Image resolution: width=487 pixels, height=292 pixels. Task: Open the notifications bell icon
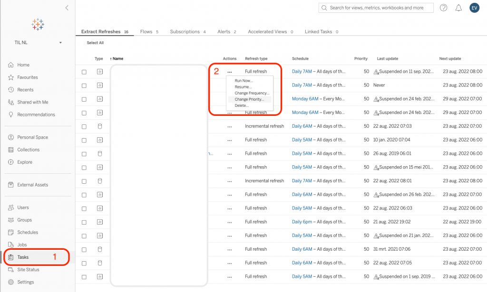point(458,8)
